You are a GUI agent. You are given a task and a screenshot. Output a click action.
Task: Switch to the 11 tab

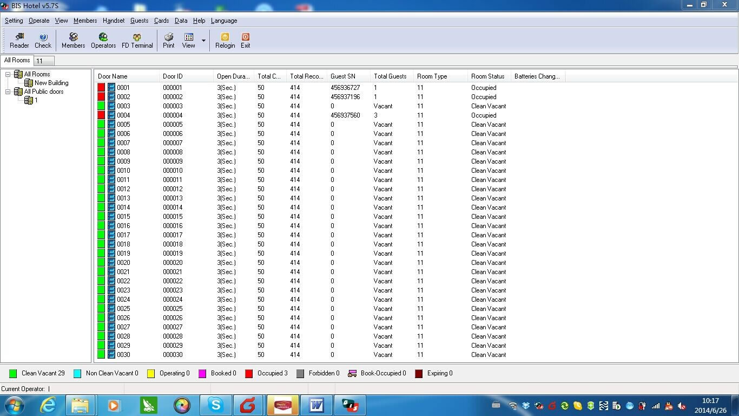[x=43, y=61]
